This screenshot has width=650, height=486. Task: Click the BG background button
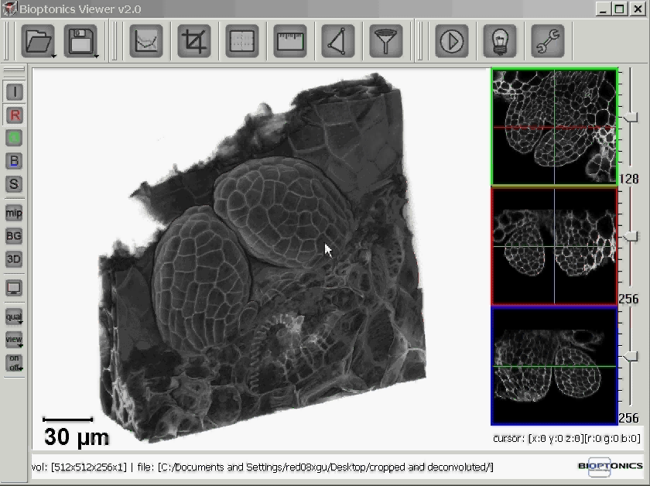[14, 236]
